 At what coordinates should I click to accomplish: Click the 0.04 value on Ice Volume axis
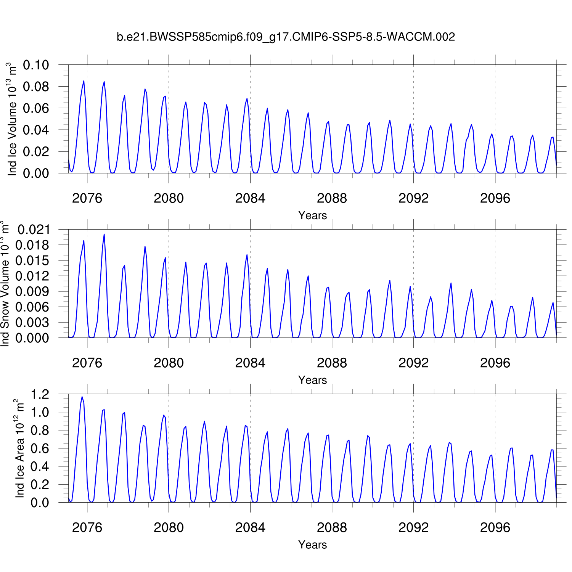[36, 130]
